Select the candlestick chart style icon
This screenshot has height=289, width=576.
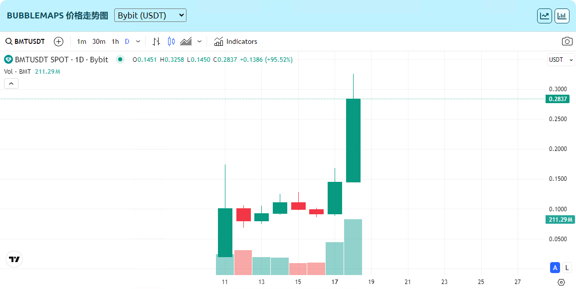click(172, 41)
